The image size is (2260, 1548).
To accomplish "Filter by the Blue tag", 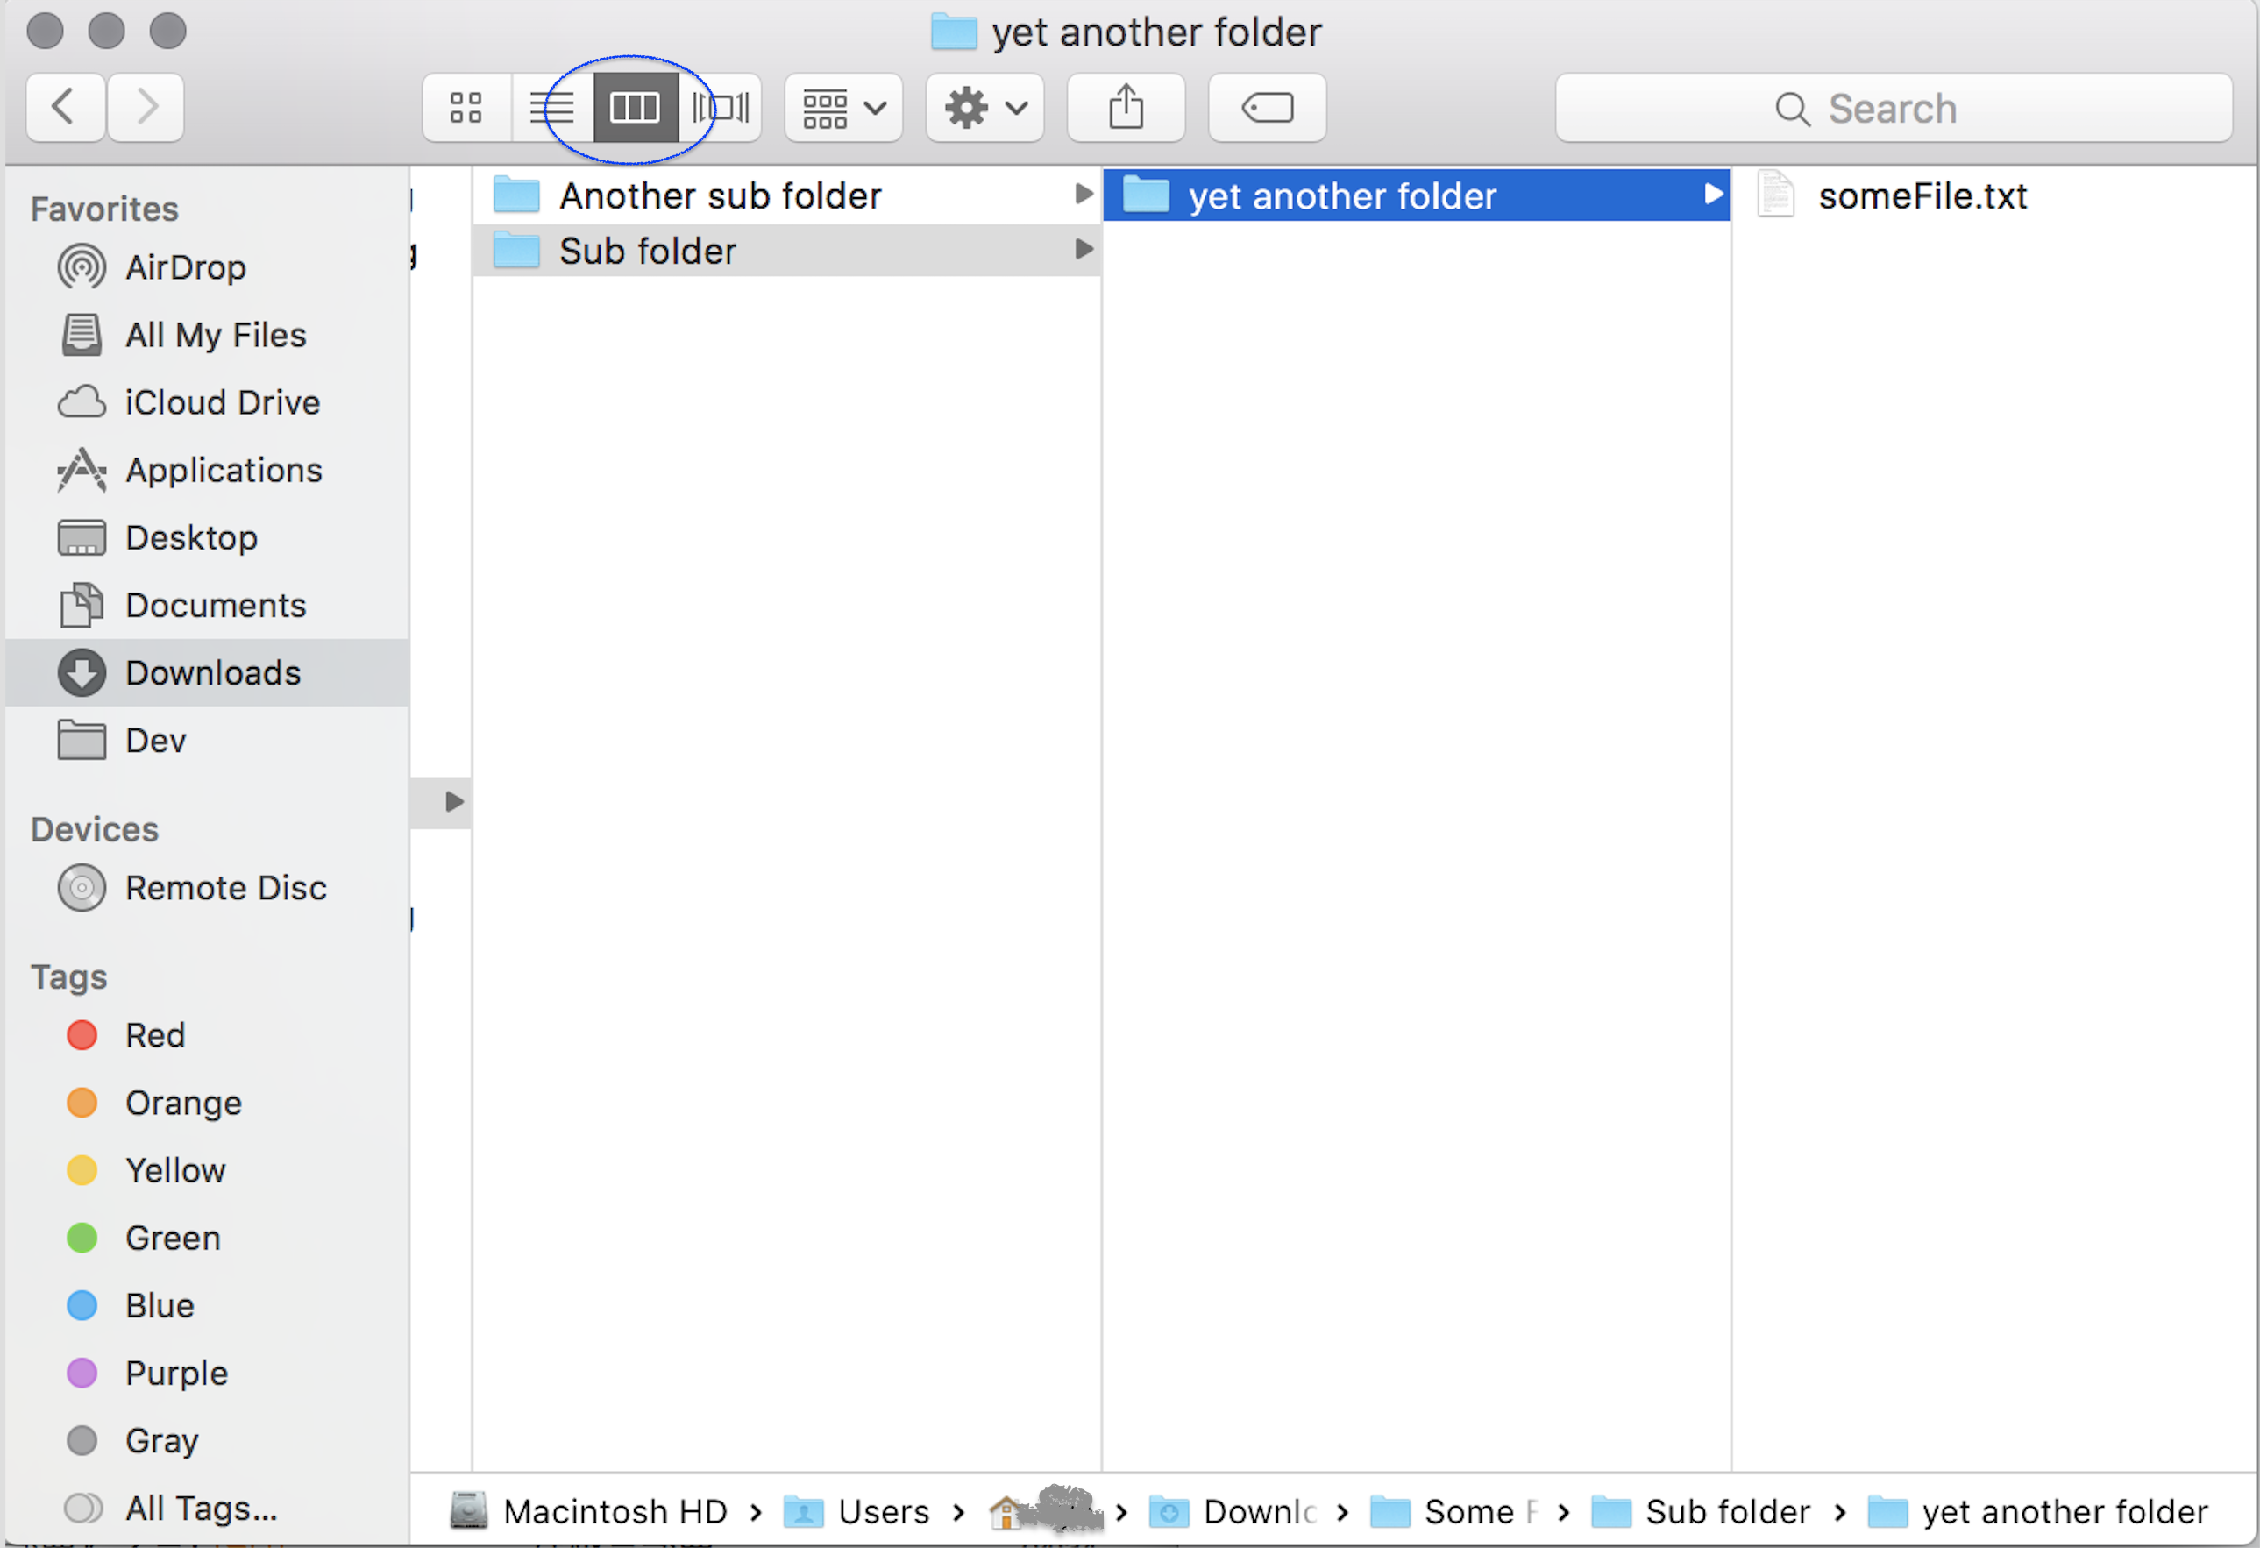I will pos(207,1305).
